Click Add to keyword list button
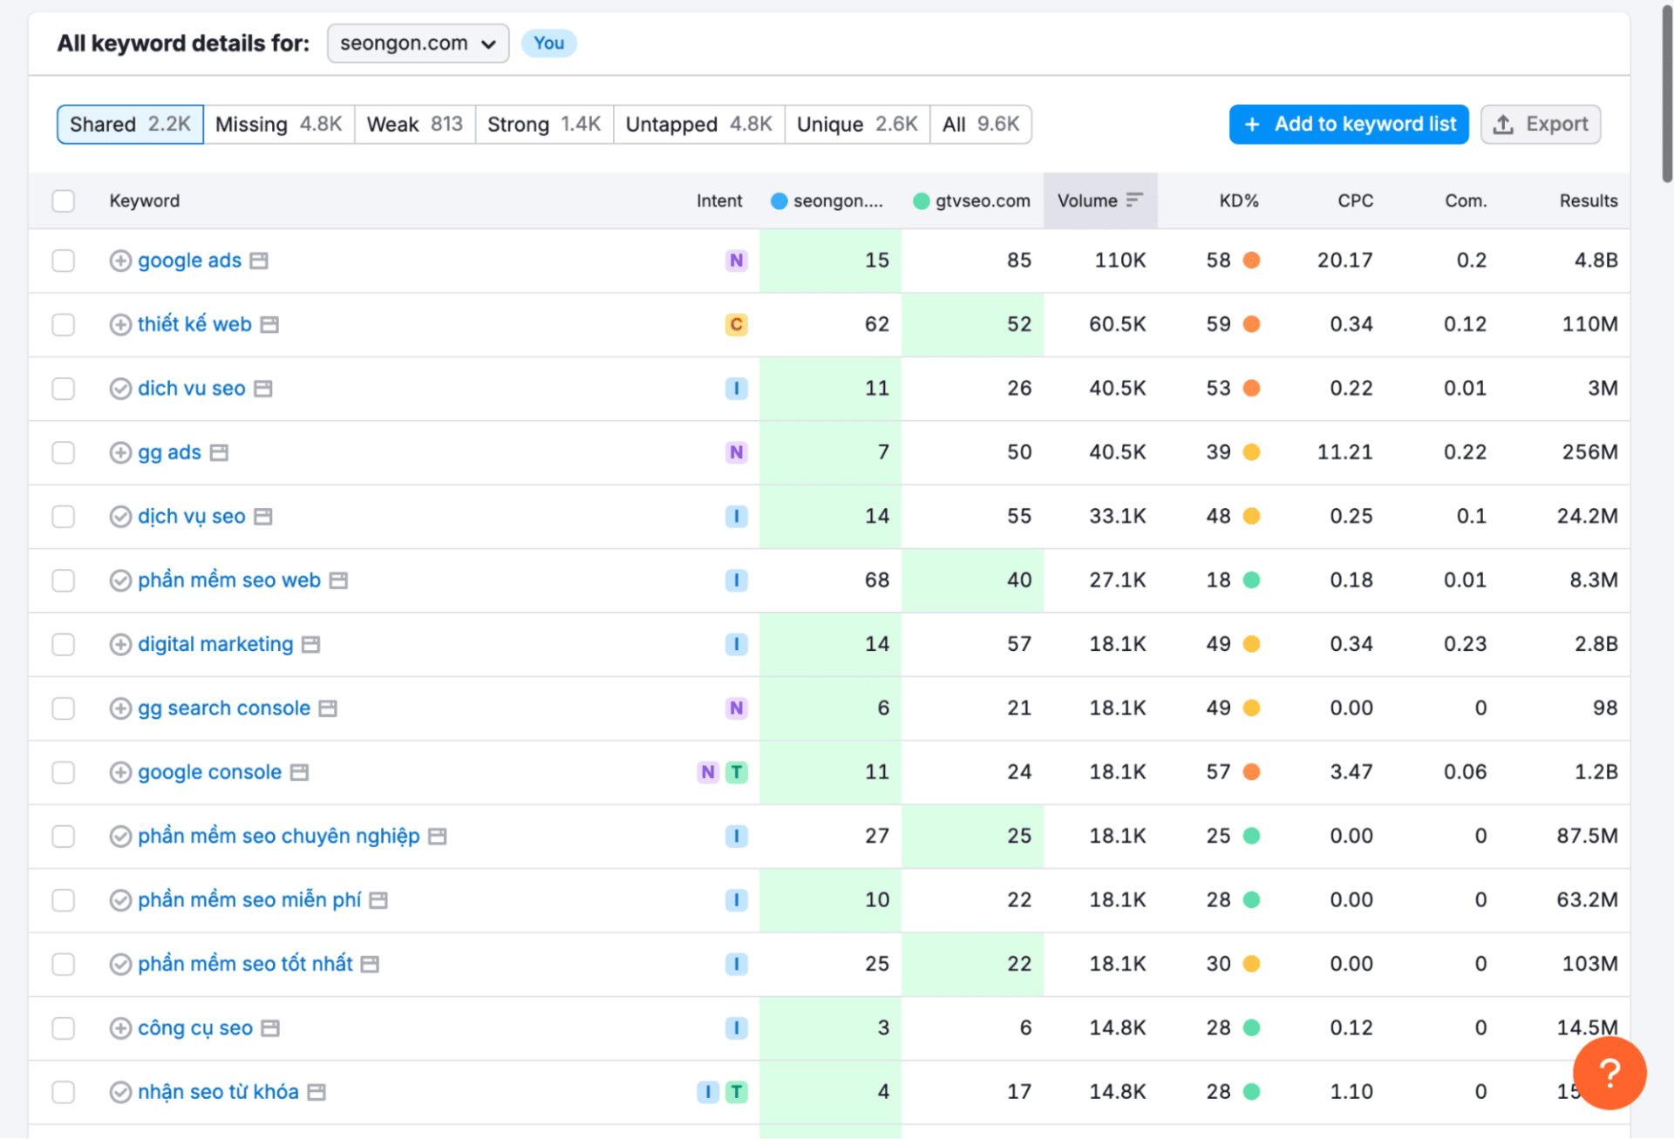 pyautogui.click(x=1349, y=125)
